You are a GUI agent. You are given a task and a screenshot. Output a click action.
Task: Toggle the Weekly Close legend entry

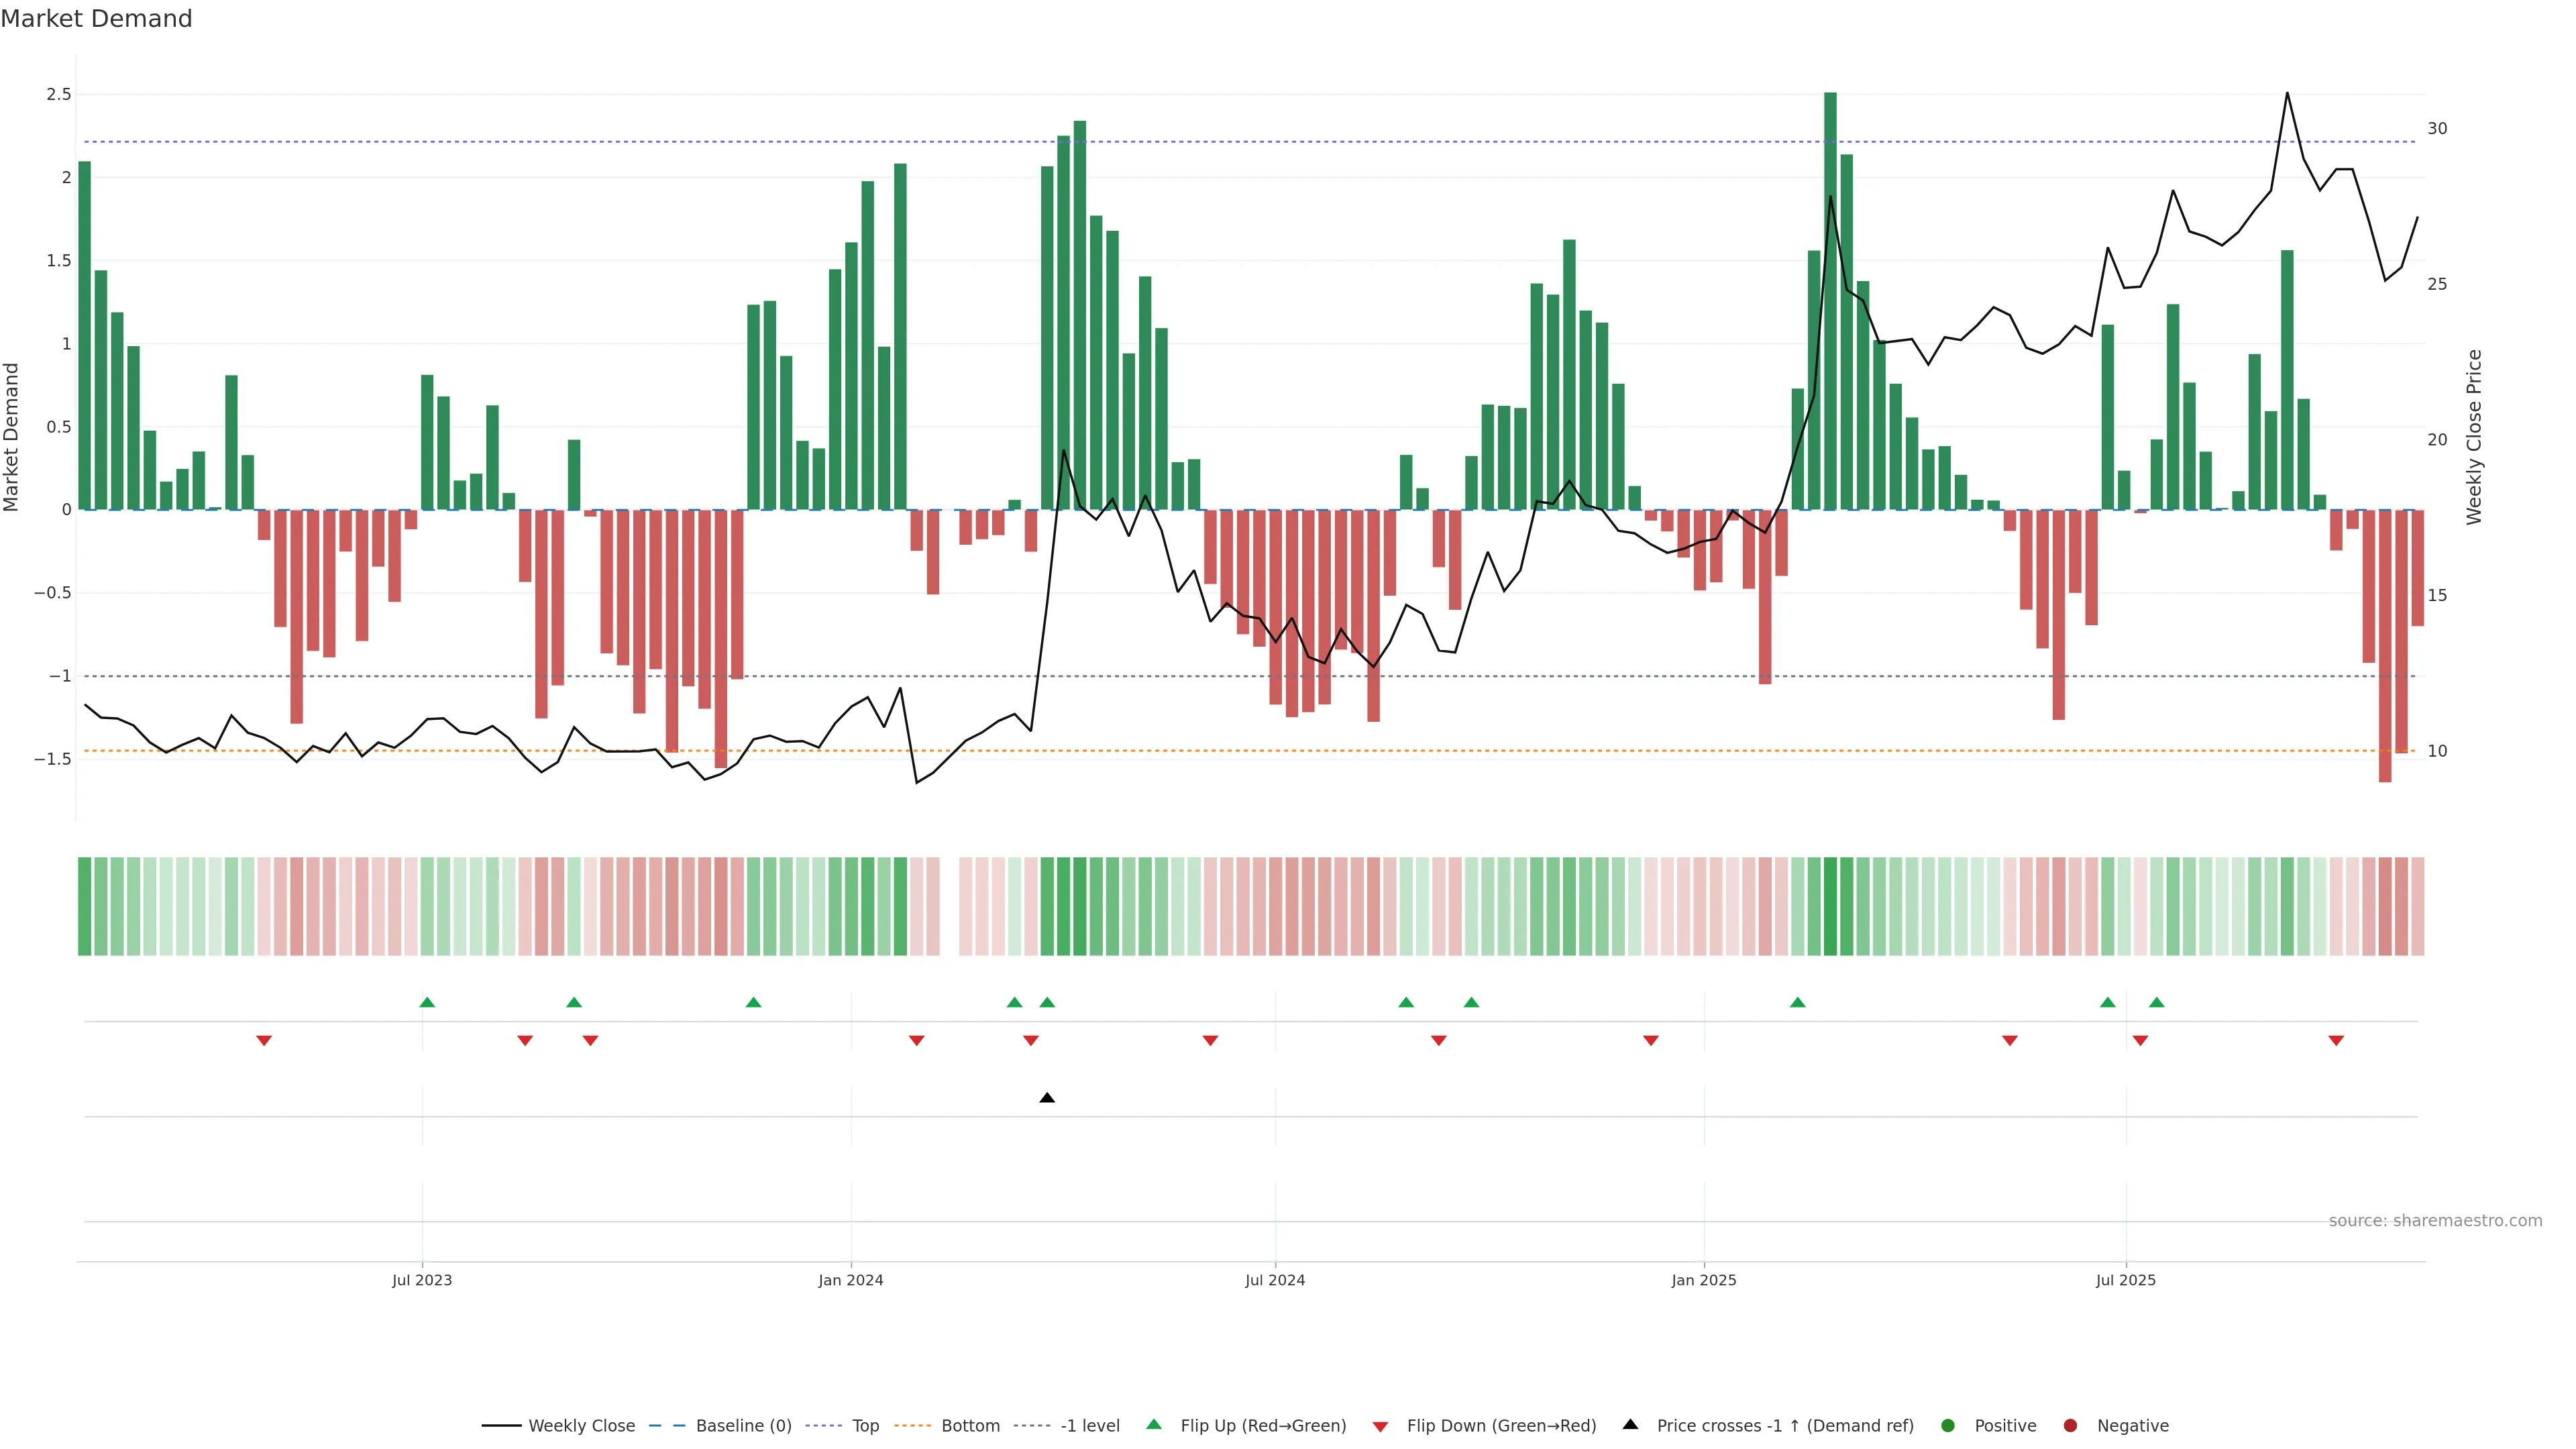pyautogui.click(x=580, y=1425)
